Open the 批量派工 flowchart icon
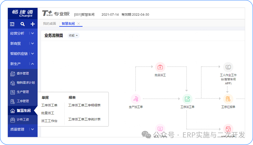Viewport: 253px width, 145px height. tap(160, 67)
